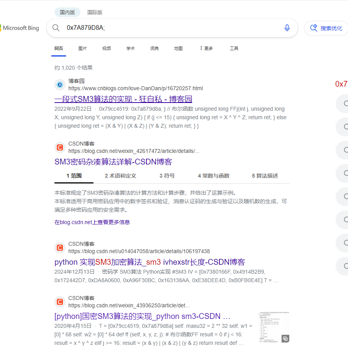This screenshot has width=348, height=346.
Task: Click the 搜索优化 button
Action: click(326, 28)
